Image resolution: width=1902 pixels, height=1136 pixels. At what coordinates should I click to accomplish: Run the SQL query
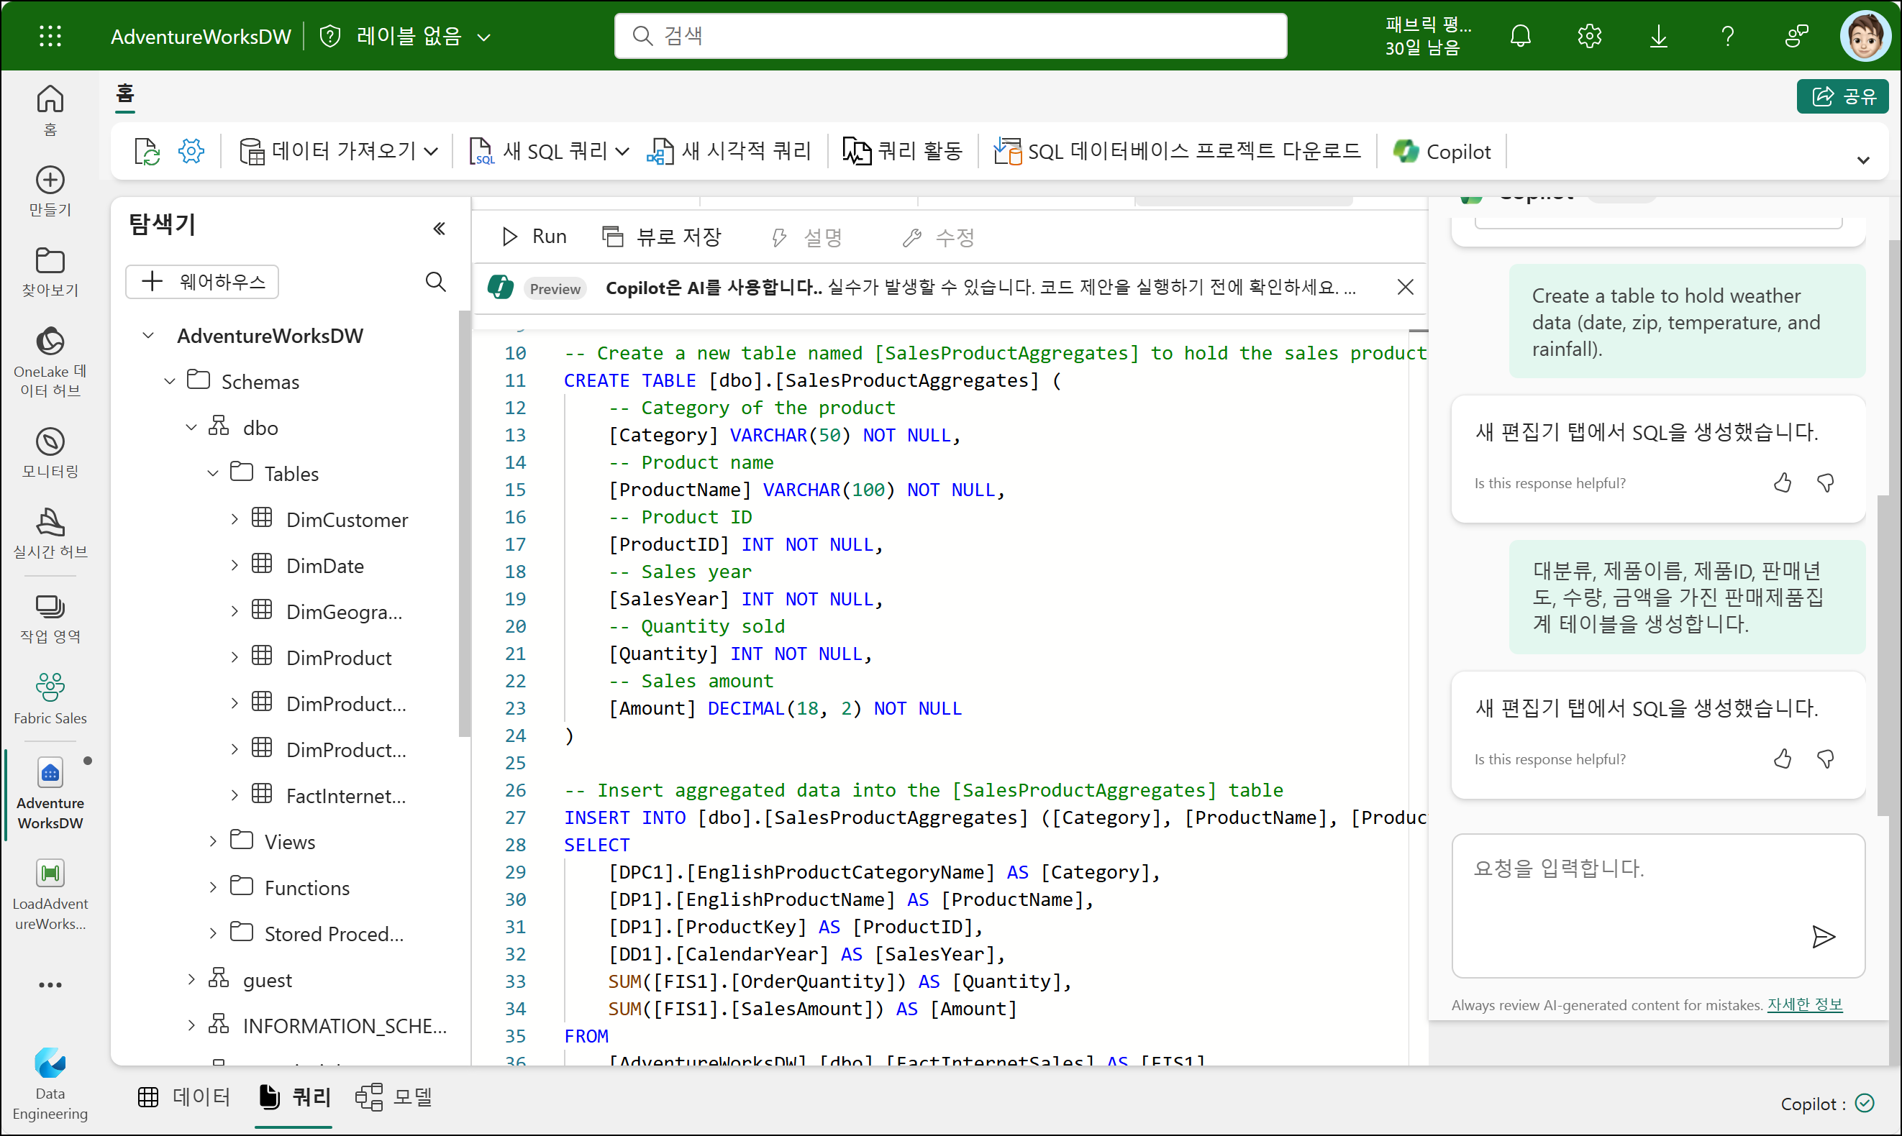click(x=533, y=237)
